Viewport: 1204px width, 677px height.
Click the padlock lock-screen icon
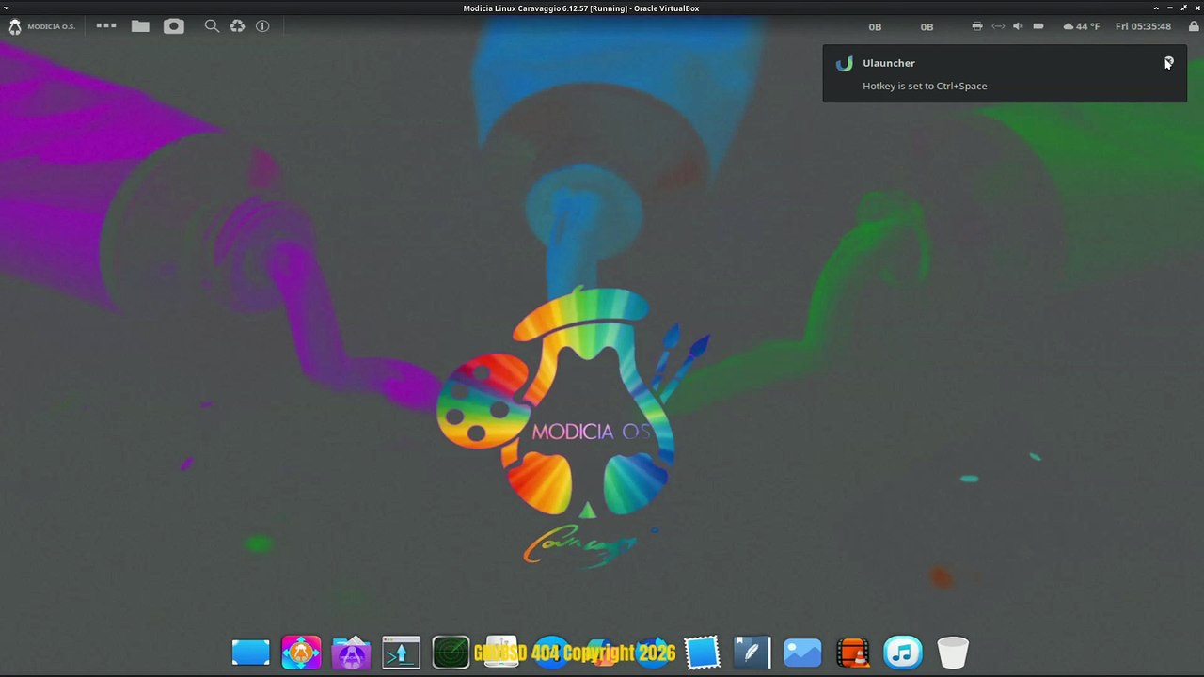1194,26
